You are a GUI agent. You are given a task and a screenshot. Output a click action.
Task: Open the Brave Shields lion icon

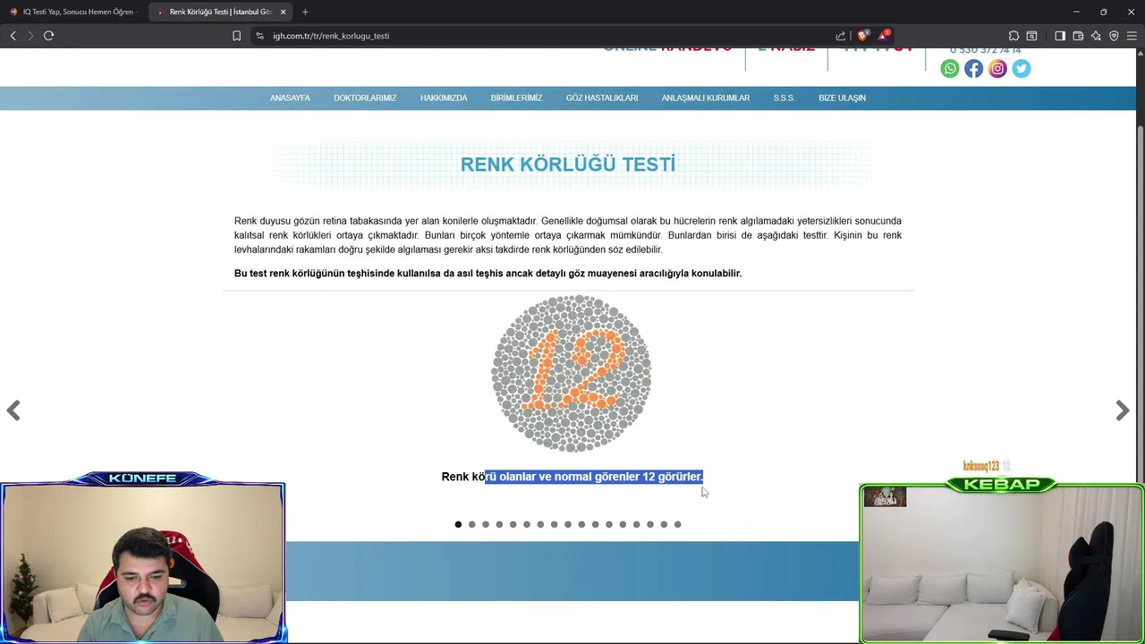coord(862,36)
